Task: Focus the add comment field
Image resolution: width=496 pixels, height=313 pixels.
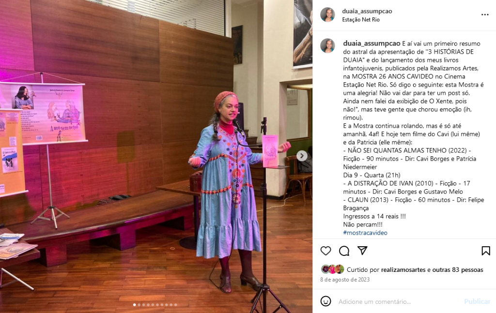Action: pyautogui.click(x=399, y=301)
